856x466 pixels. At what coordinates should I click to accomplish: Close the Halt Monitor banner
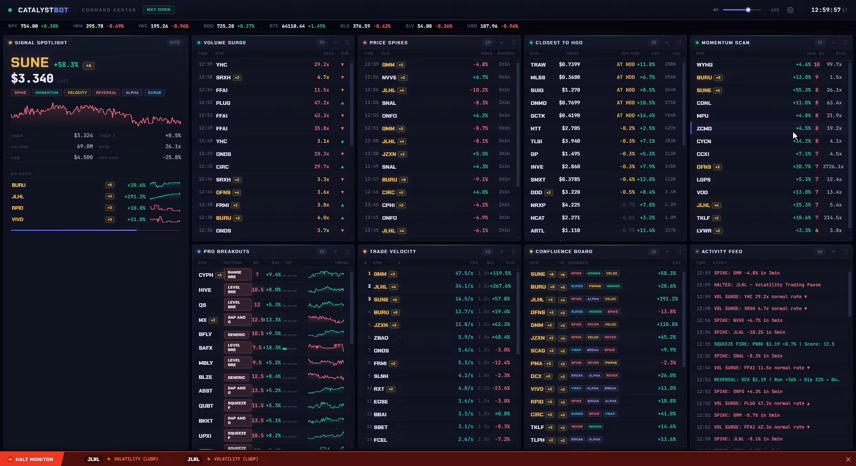[x=848, y=459]
